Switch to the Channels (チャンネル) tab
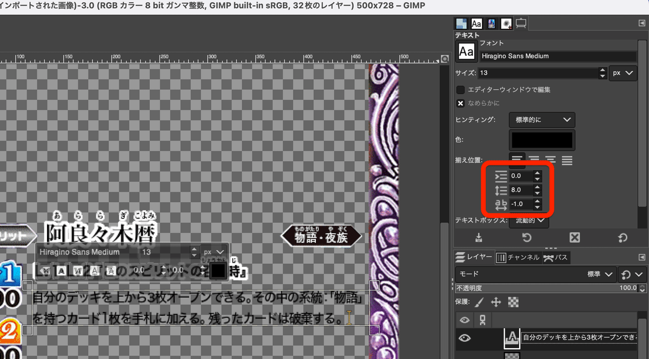Image resolution: width=649 pixels, height=359 pixels. tap(518, 257)
